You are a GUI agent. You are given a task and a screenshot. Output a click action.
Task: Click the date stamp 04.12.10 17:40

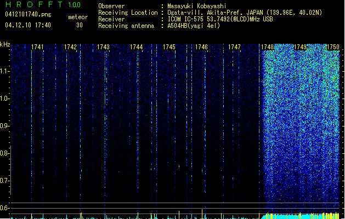tap(28, 25)
